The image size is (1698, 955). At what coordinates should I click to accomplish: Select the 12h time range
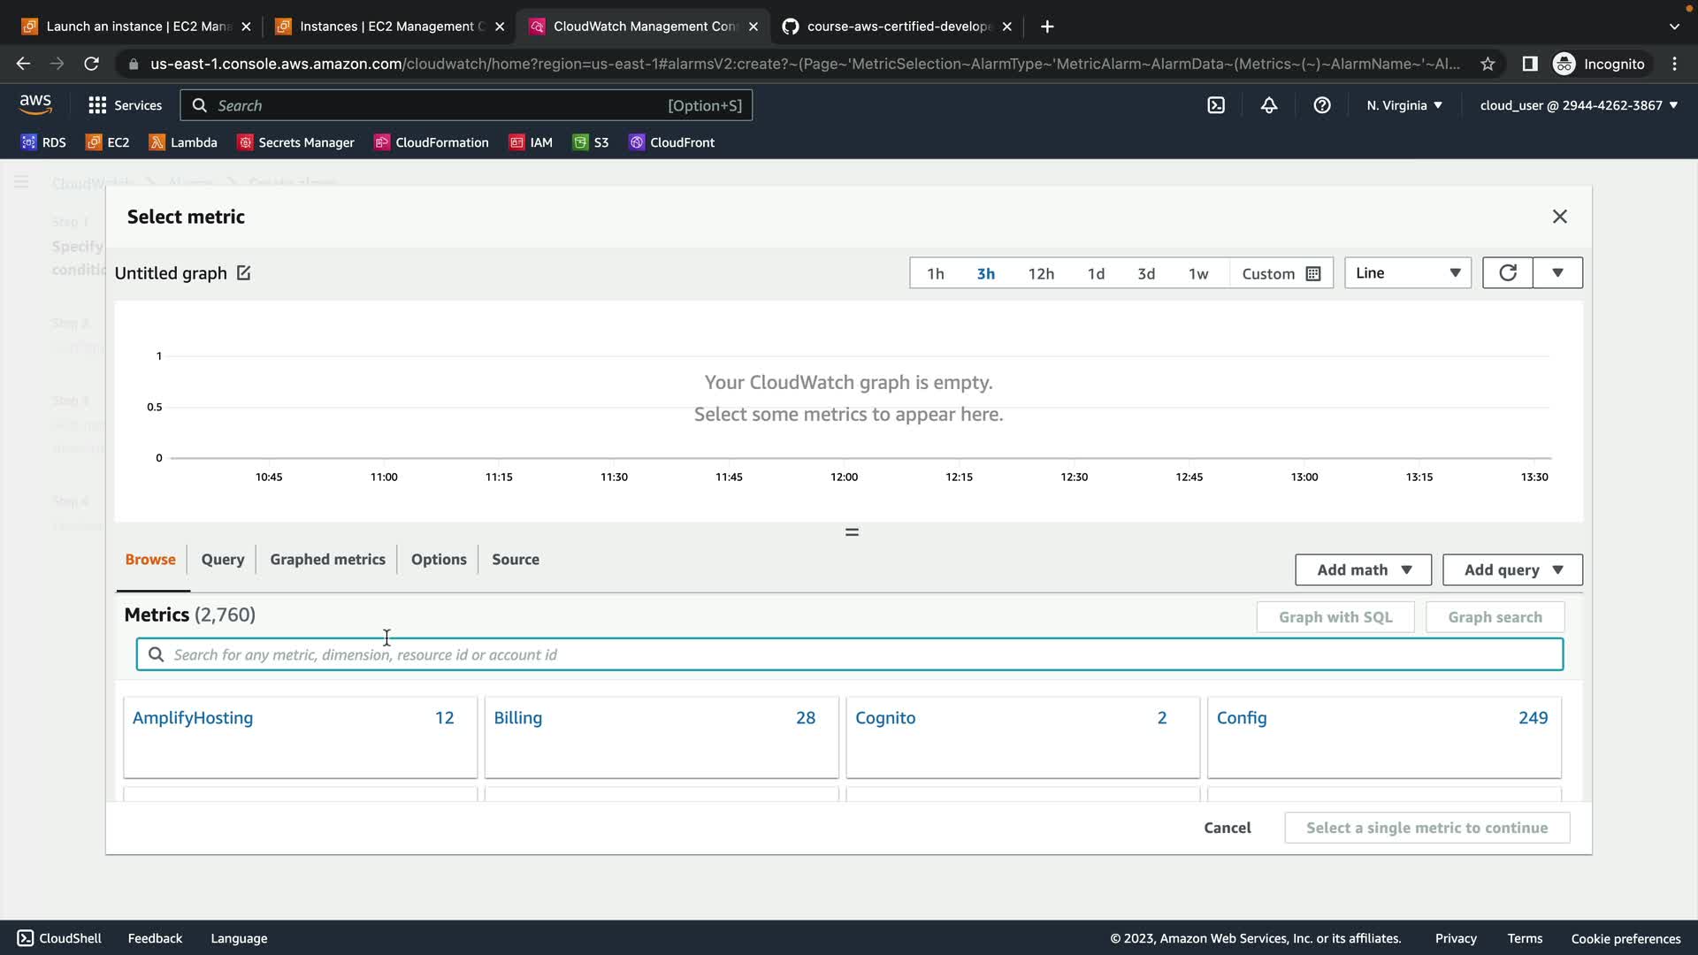(x=1040, y=274)
